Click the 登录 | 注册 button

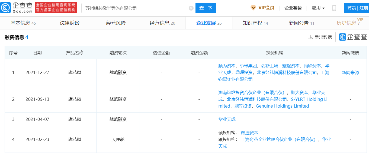click(357, 8)
